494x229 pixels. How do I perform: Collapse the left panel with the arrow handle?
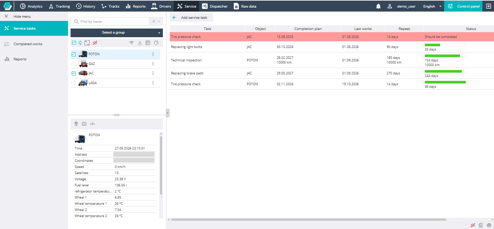(168, 113)
